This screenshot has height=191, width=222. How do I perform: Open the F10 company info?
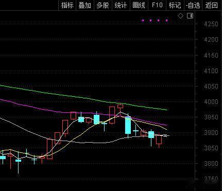point(157,5)
